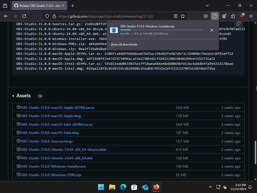Click the download progress bar
The width and height of the screenshot is (257, 193).
161,30
